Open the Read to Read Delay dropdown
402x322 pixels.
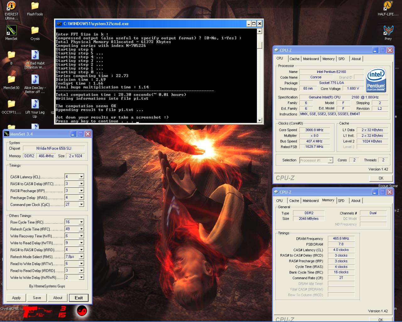tap(81, 270)
